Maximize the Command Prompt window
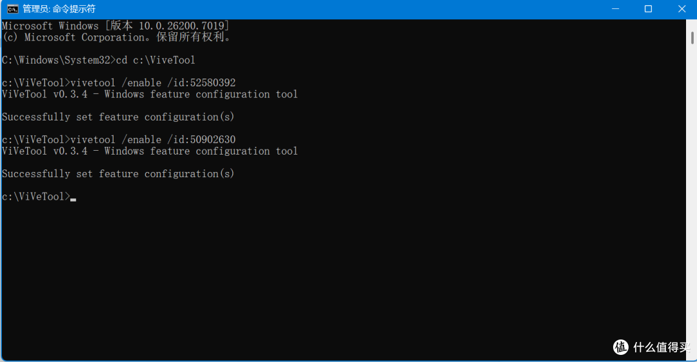The width and height of the screenshot is (697, 362). (x=648, y=9)
